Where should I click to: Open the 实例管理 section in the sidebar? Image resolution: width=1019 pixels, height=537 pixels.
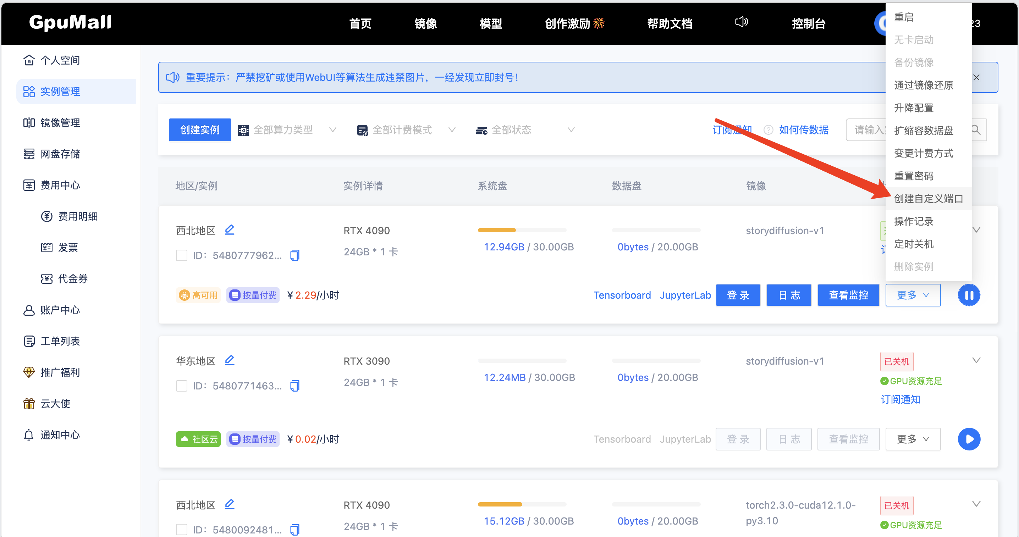(60, 92)
